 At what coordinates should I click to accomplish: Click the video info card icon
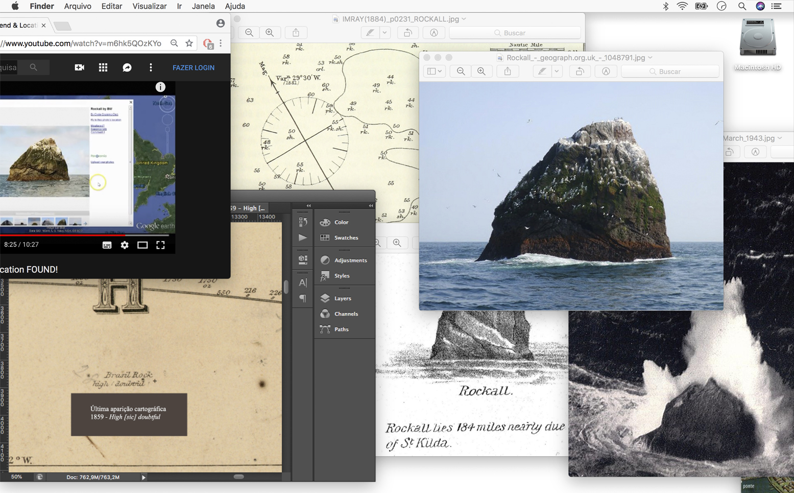pyautogui.click(x=160, y=87)
